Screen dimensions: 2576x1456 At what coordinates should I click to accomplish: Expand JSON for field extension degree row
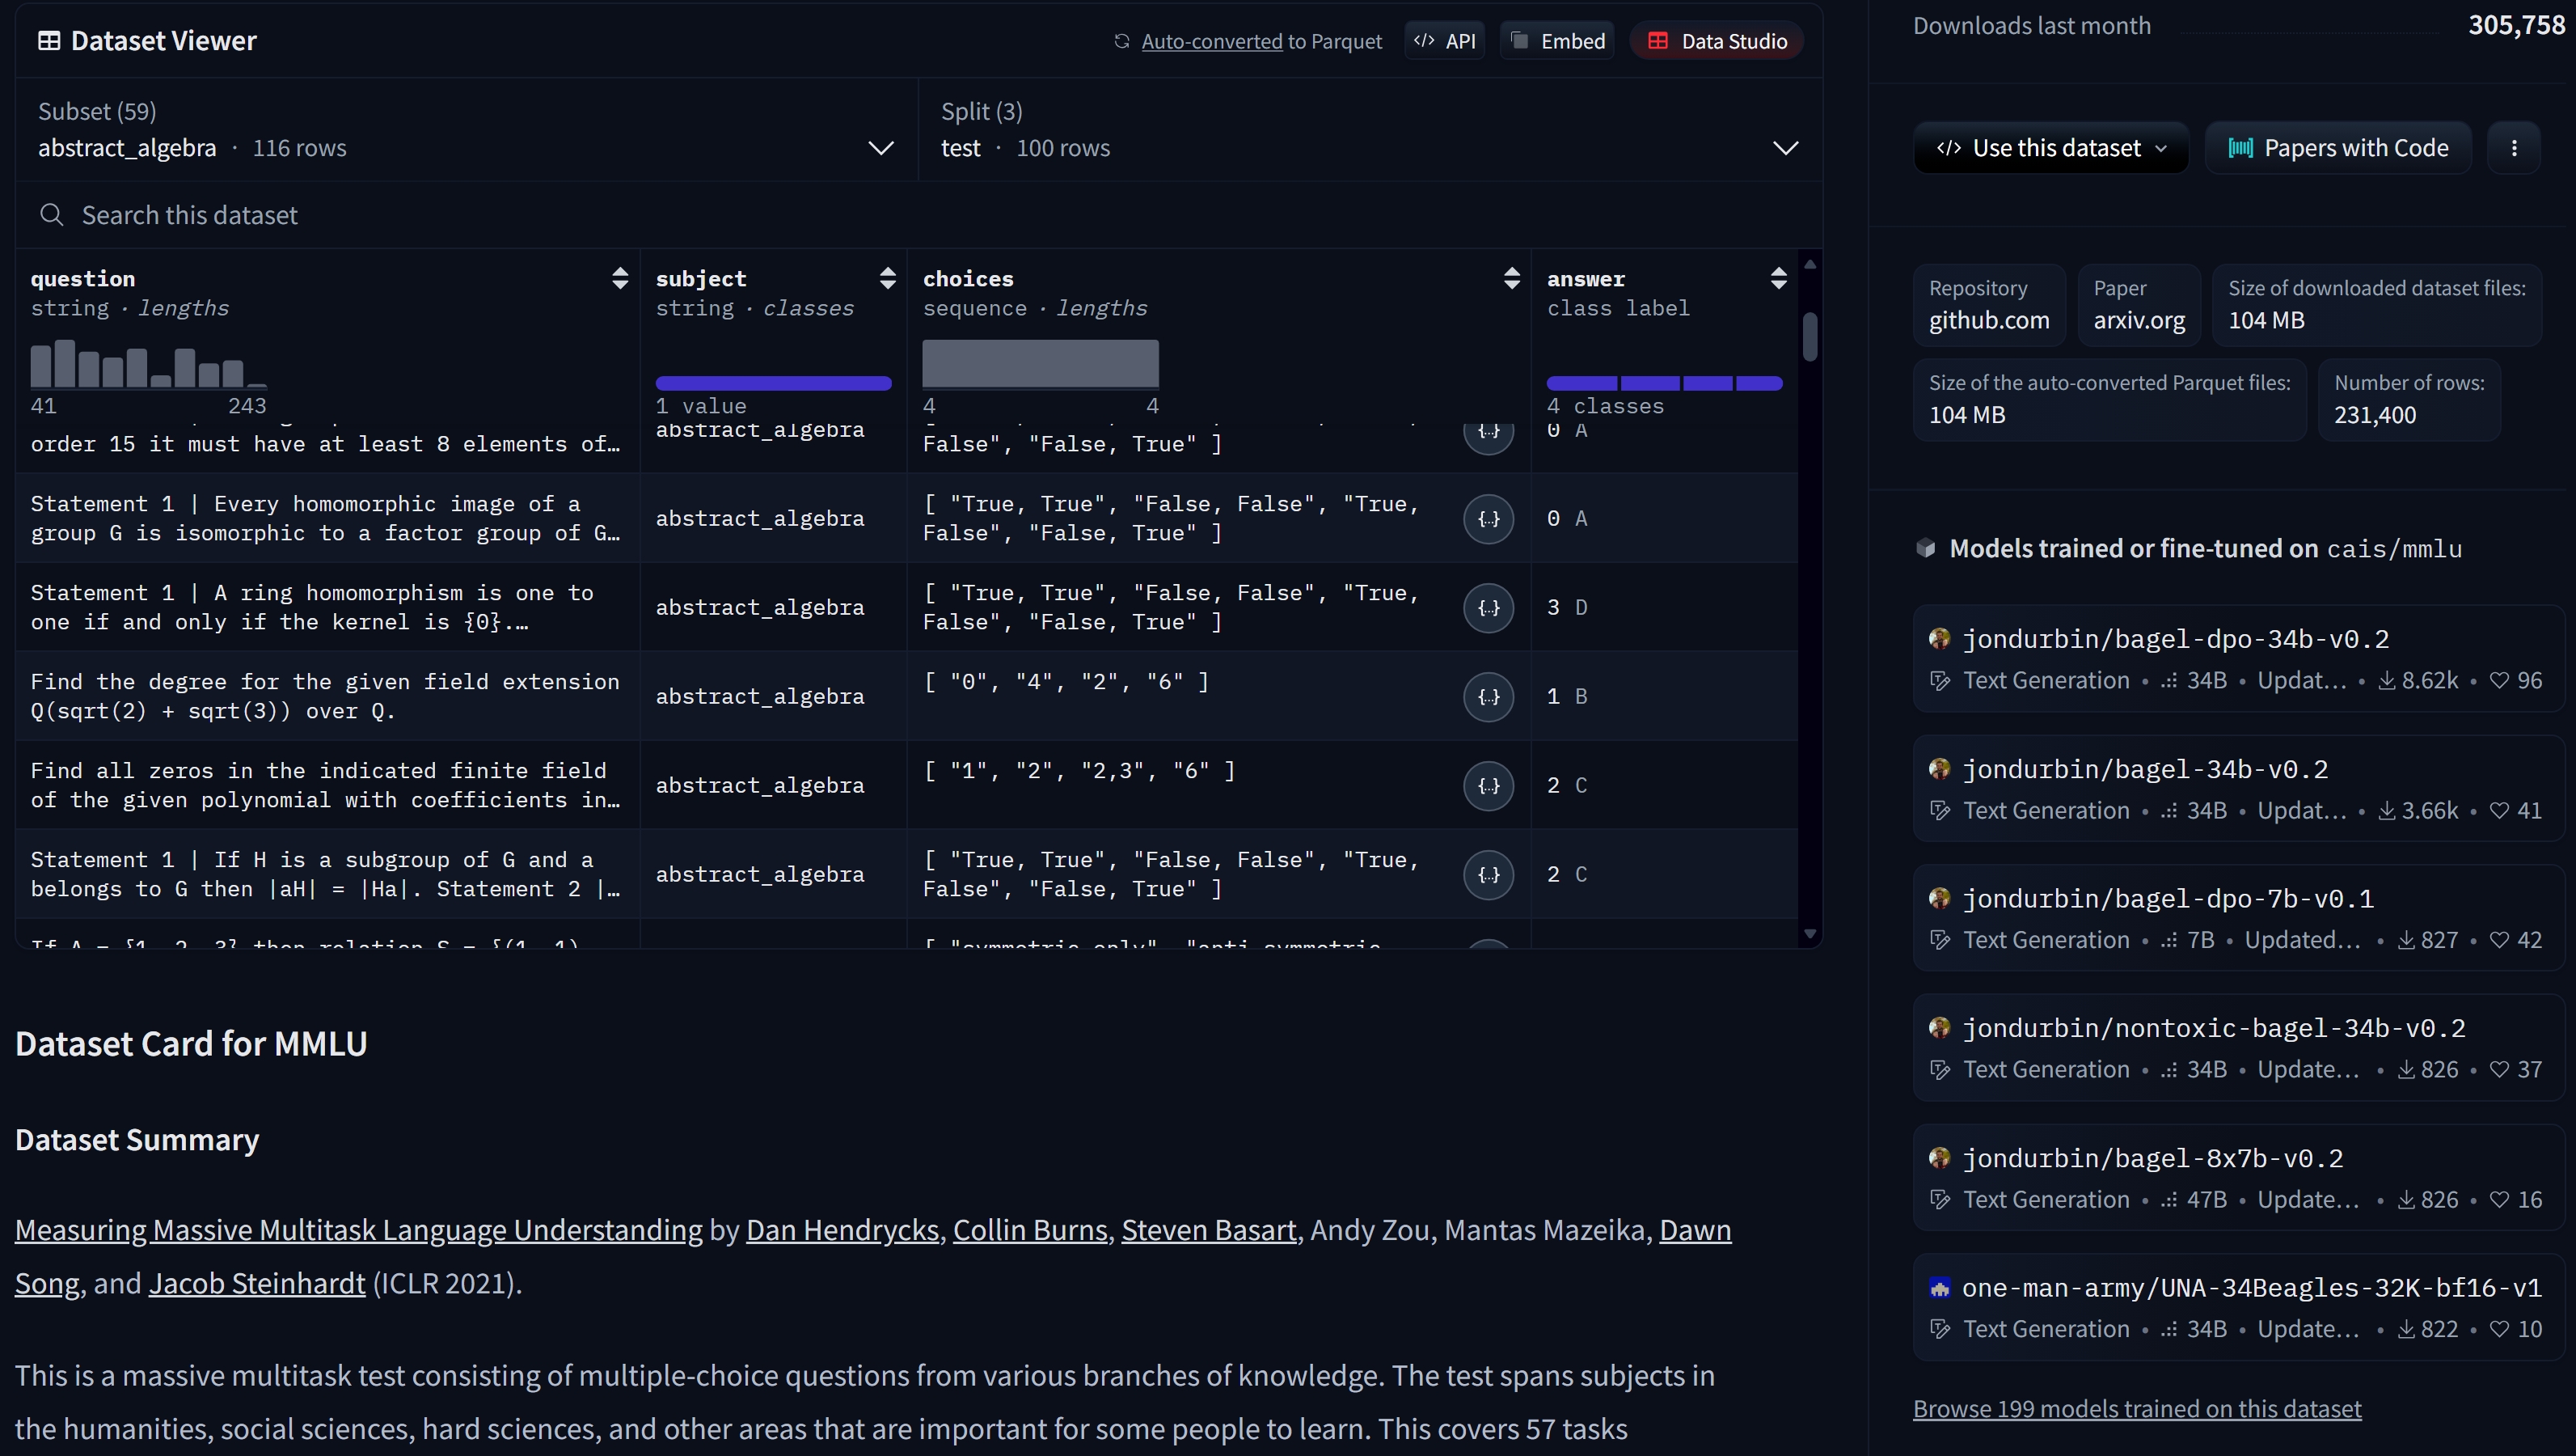coord(1488,696)
